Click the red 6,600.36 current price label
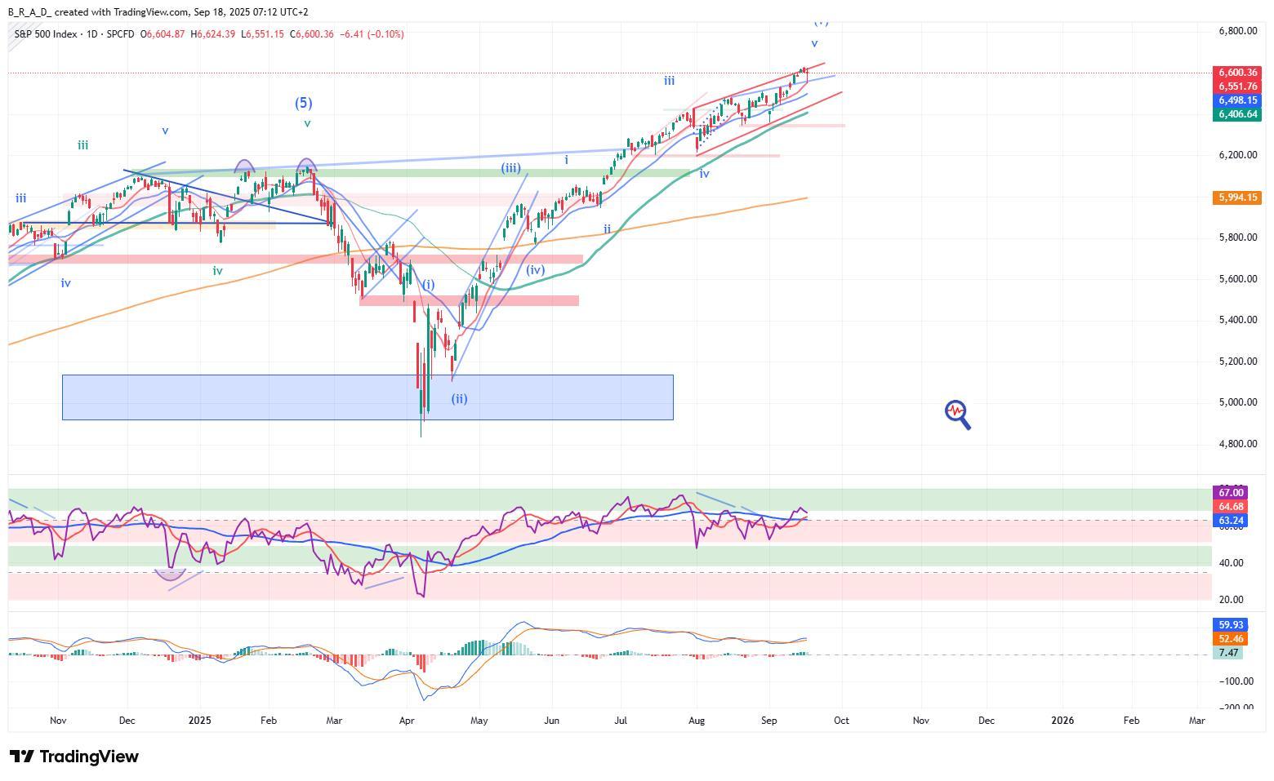The height and width of the screenshot is (781, 1274). (x=1237, y=73)
